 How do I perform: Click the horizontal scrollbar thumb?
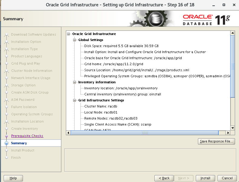pyautogui.click(x=145, y=133)
